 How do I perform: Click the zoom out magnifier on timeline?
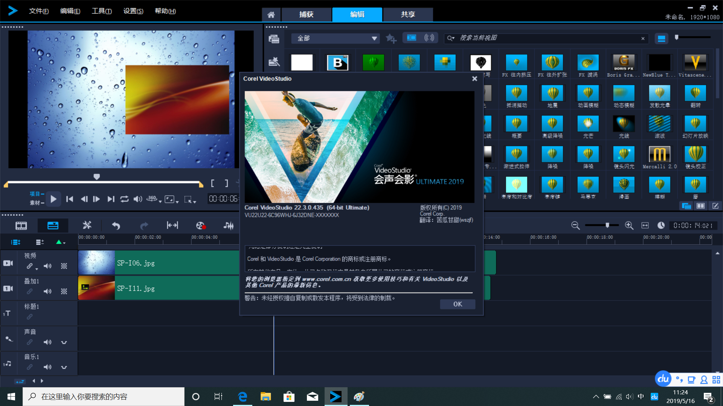tap(575, 226)
